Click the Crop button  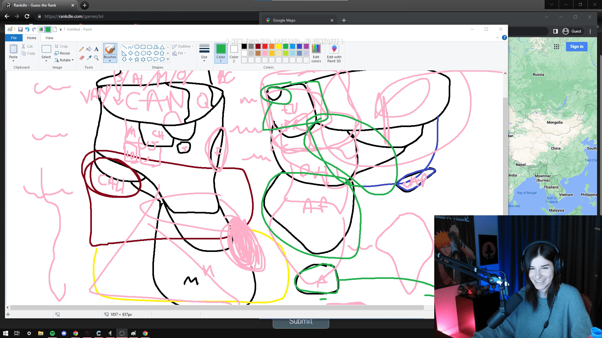click(61, 46)
